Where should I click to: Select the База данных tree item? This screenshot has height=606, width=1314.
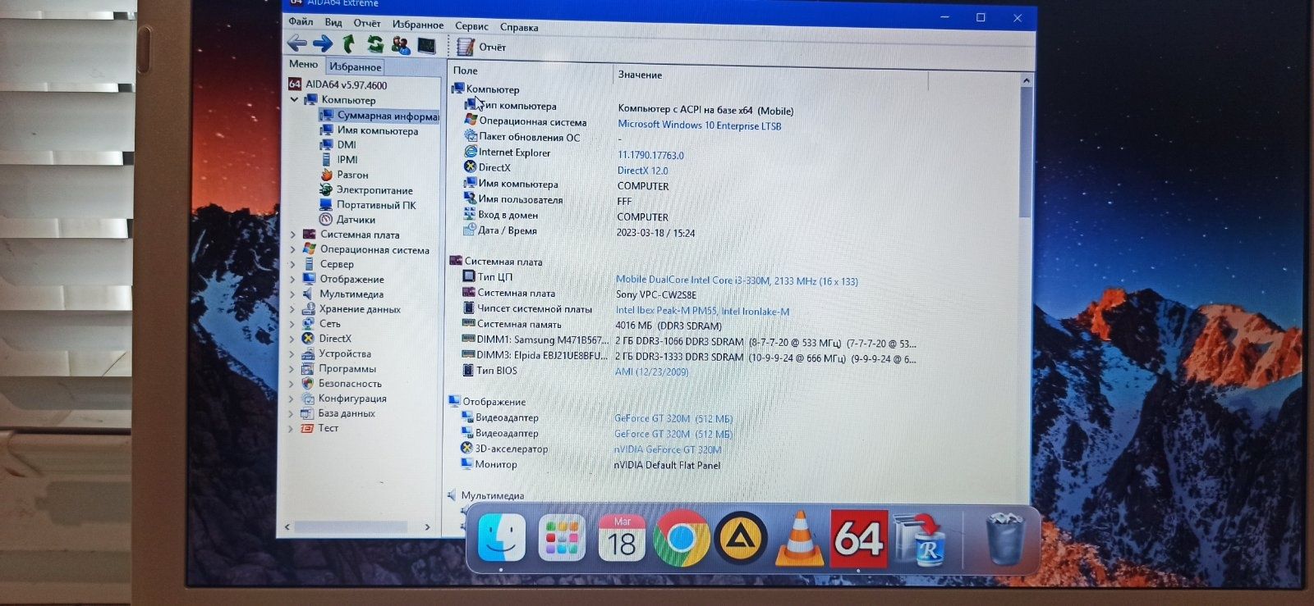338,413
